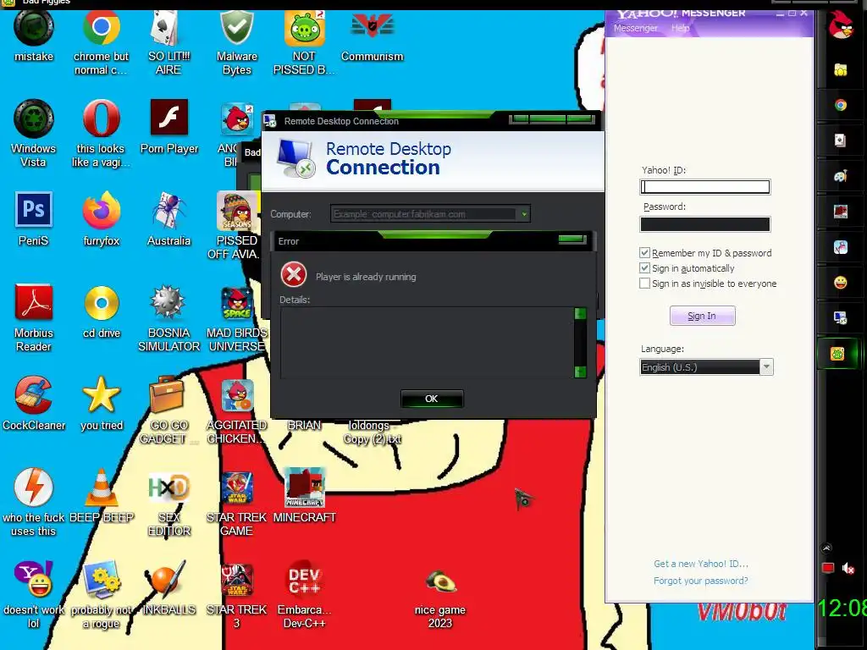Switch to the Remote Desktop taskbar icon
The width and height of the screenshot is (867, 650).
click(841, 318)
